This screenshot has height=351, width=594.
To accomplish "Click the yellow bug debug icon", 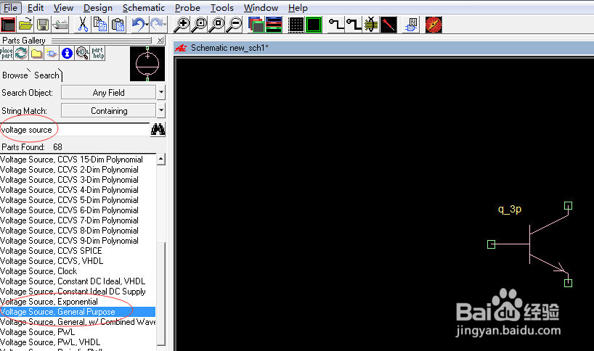I will (371, 25).
